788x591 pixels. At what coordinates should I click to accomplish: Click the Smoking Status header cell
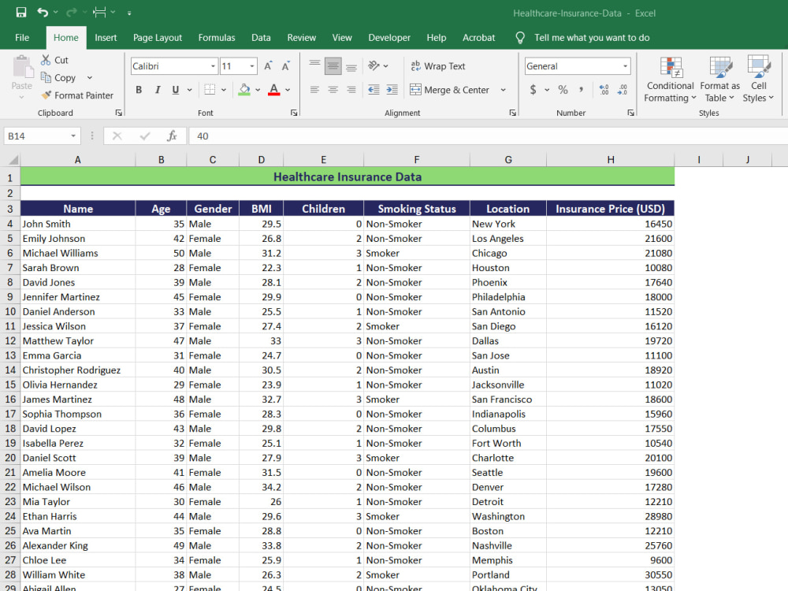(x=417, y=209)
